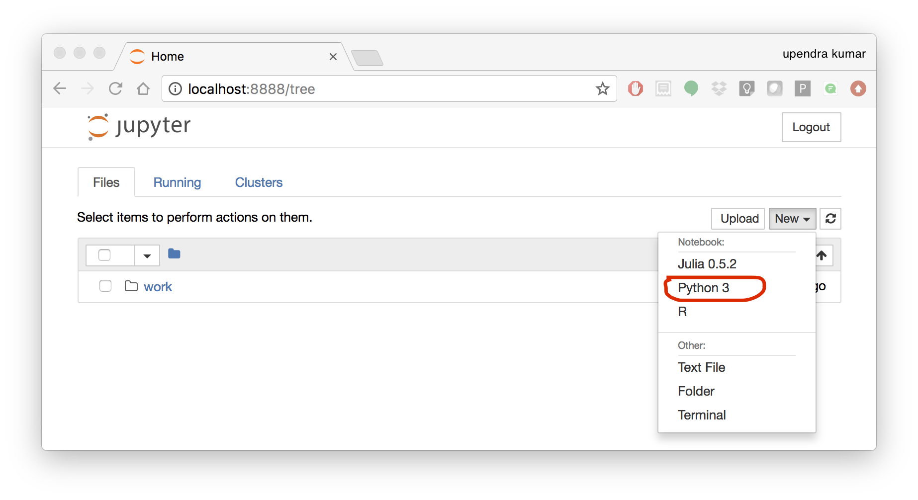918x500 pixels.
Task: Open the green speech bubble extension
Action: [691, 89]
